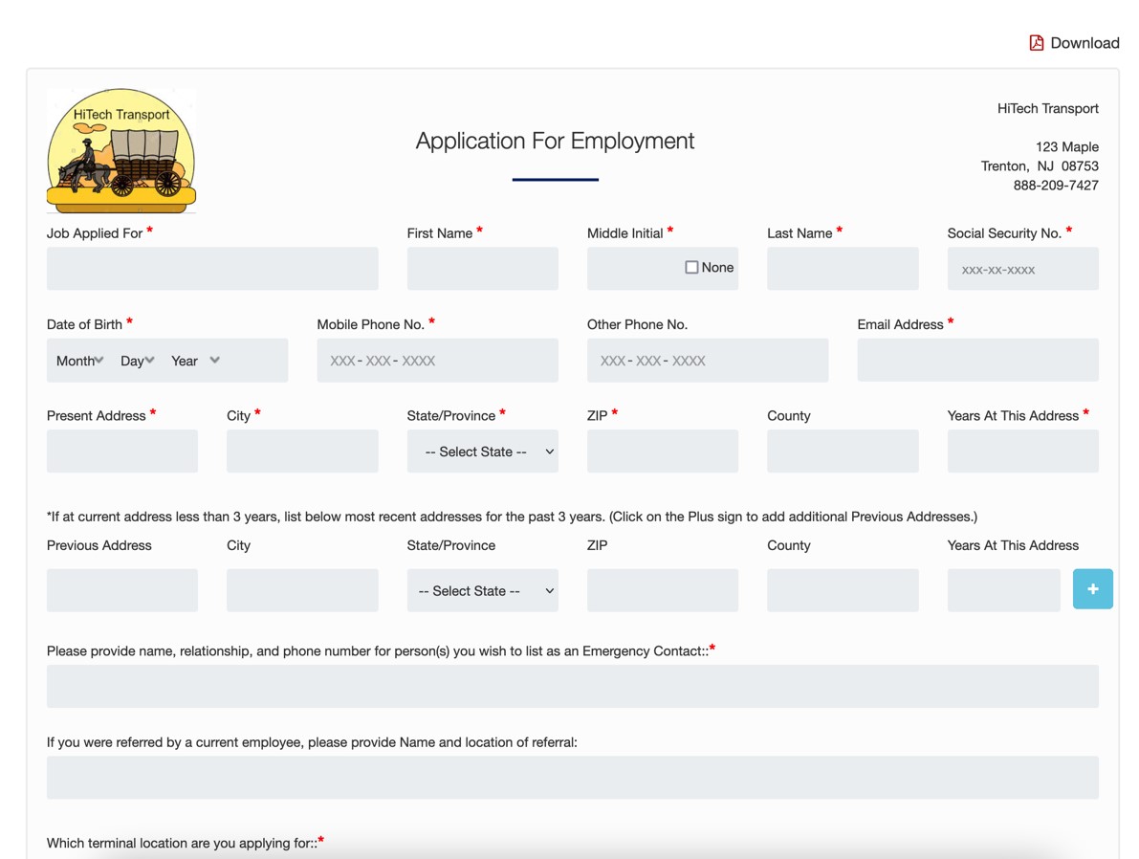The image size is (1139, 859).
Task: Open the birth Day dropdown
Action: point(137,361)
